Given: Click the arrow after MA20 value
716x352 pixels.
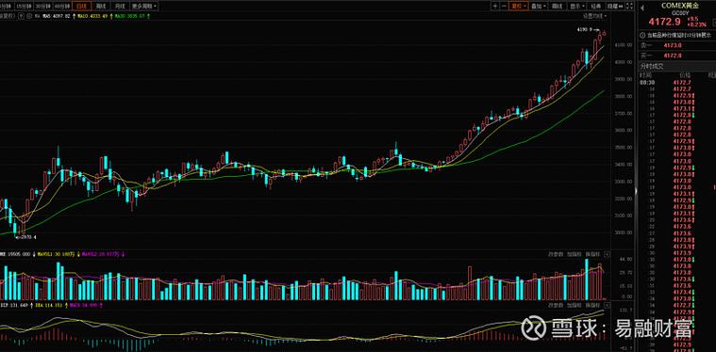Looking at the screenshot, I should 111,16.
